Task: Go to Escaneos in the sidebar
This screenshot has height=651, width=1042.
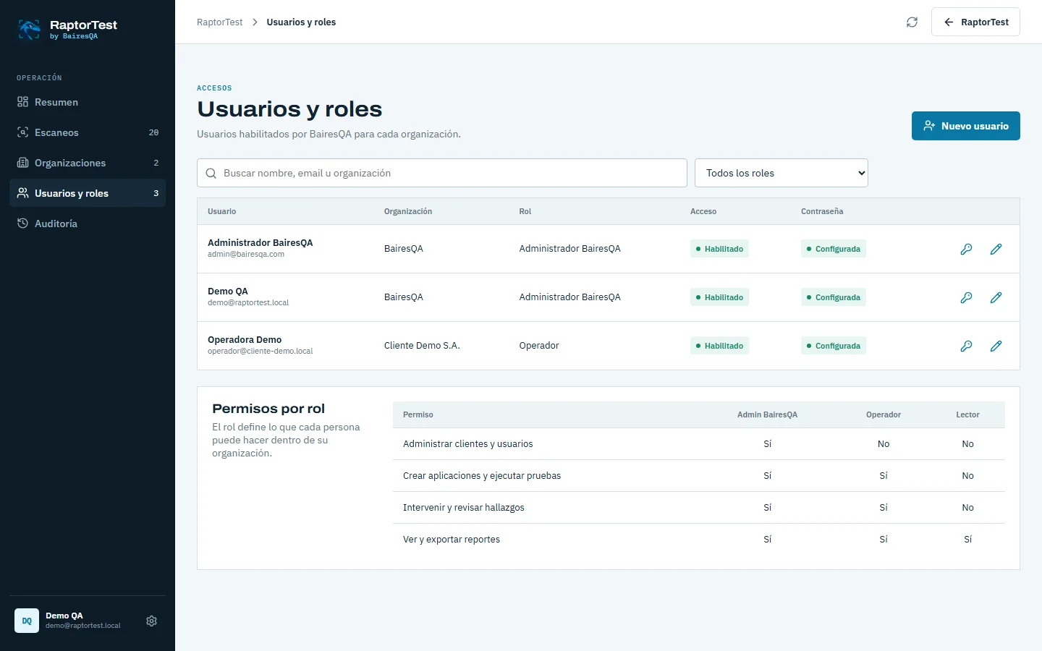Action: tap(88, 132)
